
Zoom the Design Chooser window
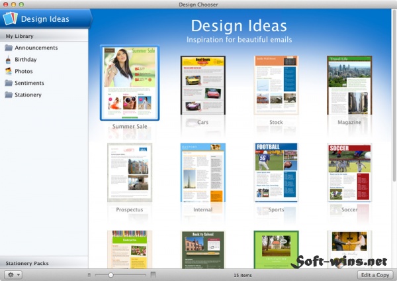point(22,5)
